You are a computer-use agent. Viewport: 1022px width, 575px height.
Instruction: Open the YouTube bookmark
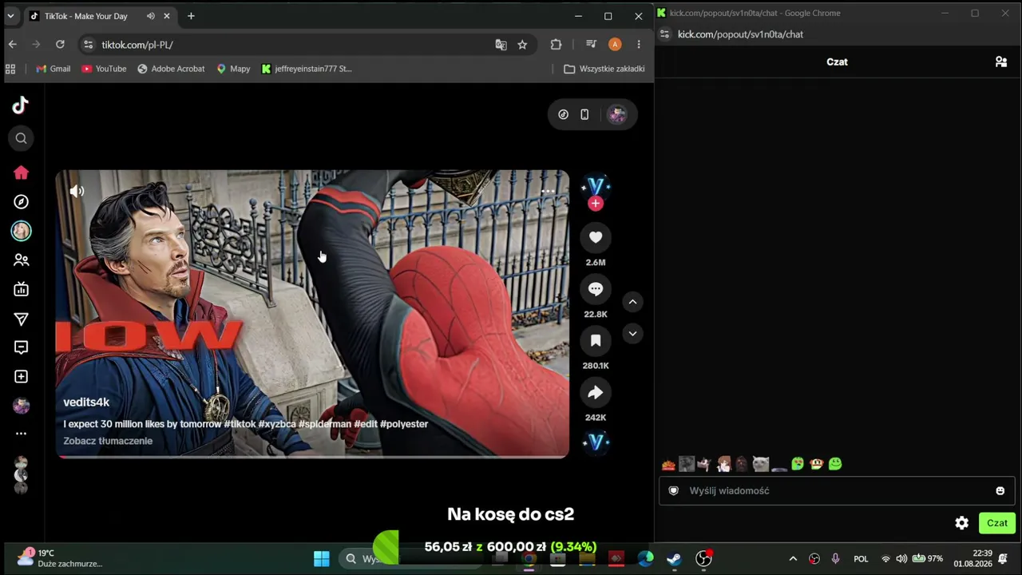pos(104,69)
